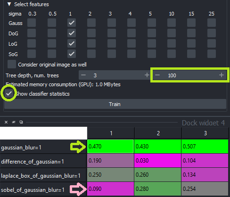
Task: Close Dock widget 4 with the X icon
Action: pos(6,122)
